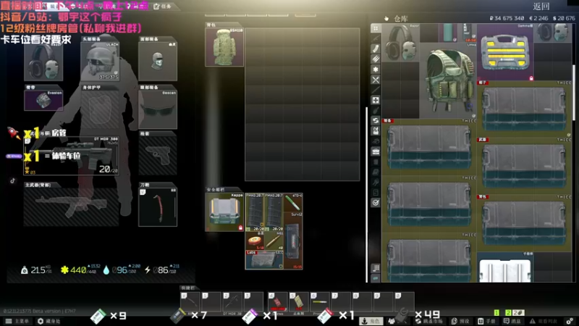Image resolution: width=579 pixels, height=326 pixels.
Task: Open the 预设 presets tab
Action: (460, 321)
